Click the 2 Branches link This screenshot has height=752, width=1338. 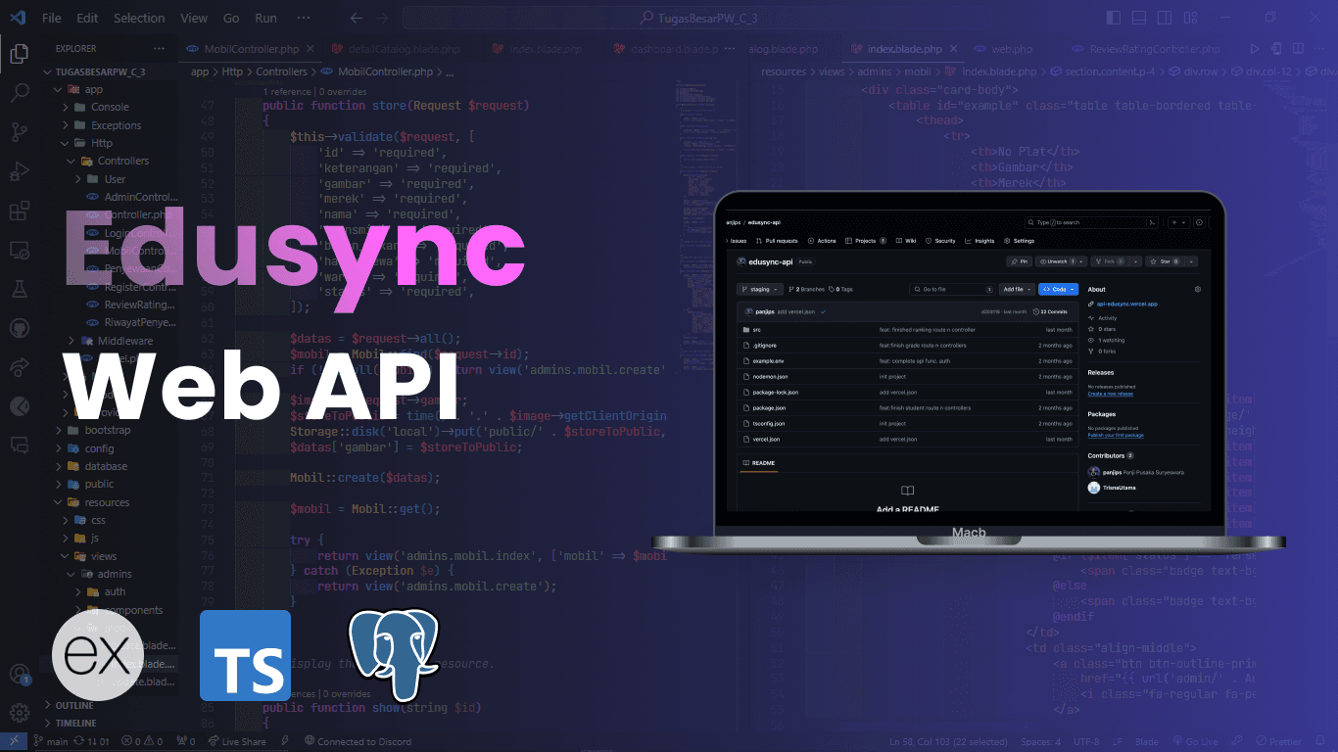(806, 290)
